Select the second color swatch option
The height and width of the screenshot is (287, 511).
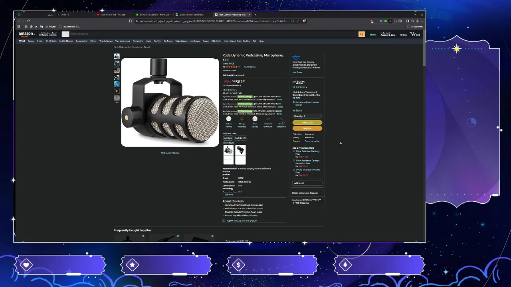[240, 154]
